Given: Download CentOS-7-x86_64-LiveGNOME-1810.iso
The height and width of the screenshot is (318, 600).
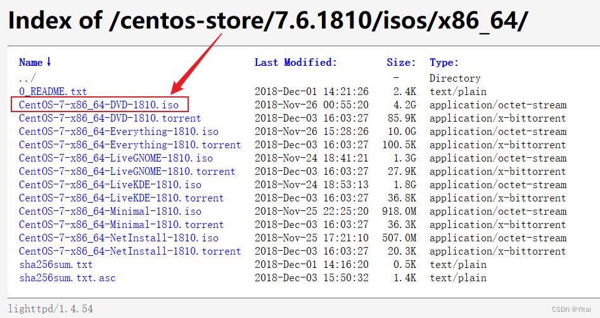Looking at the screenshot, I should coord(116,158).
